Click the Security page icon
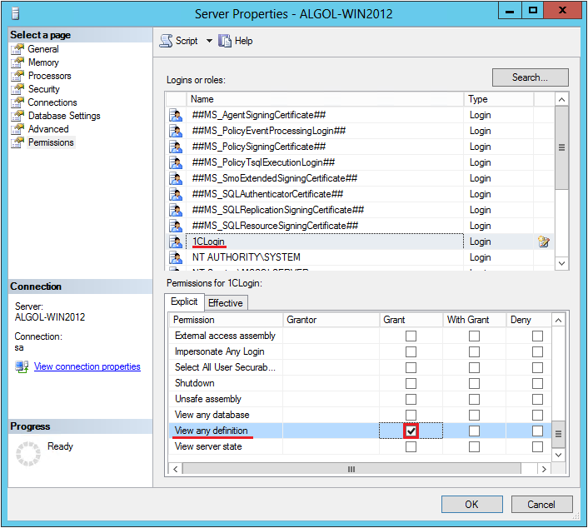588x528 pixels. [17, 89]
